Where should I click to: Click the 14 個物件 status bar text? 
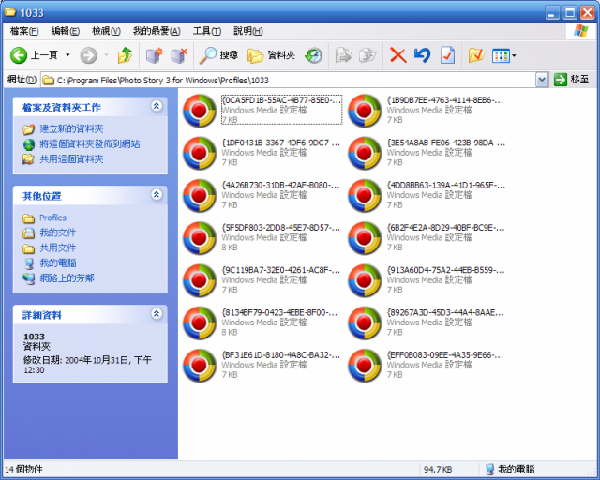click(23, 469)
